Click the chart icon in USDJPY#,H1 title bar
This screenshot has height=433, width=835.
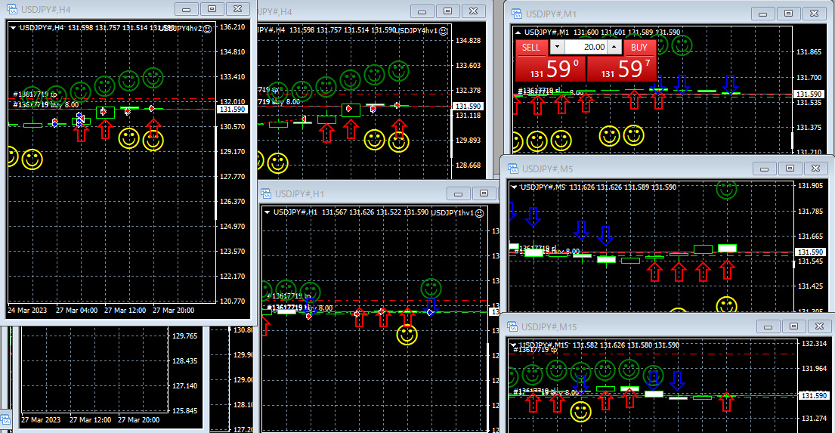266,193
